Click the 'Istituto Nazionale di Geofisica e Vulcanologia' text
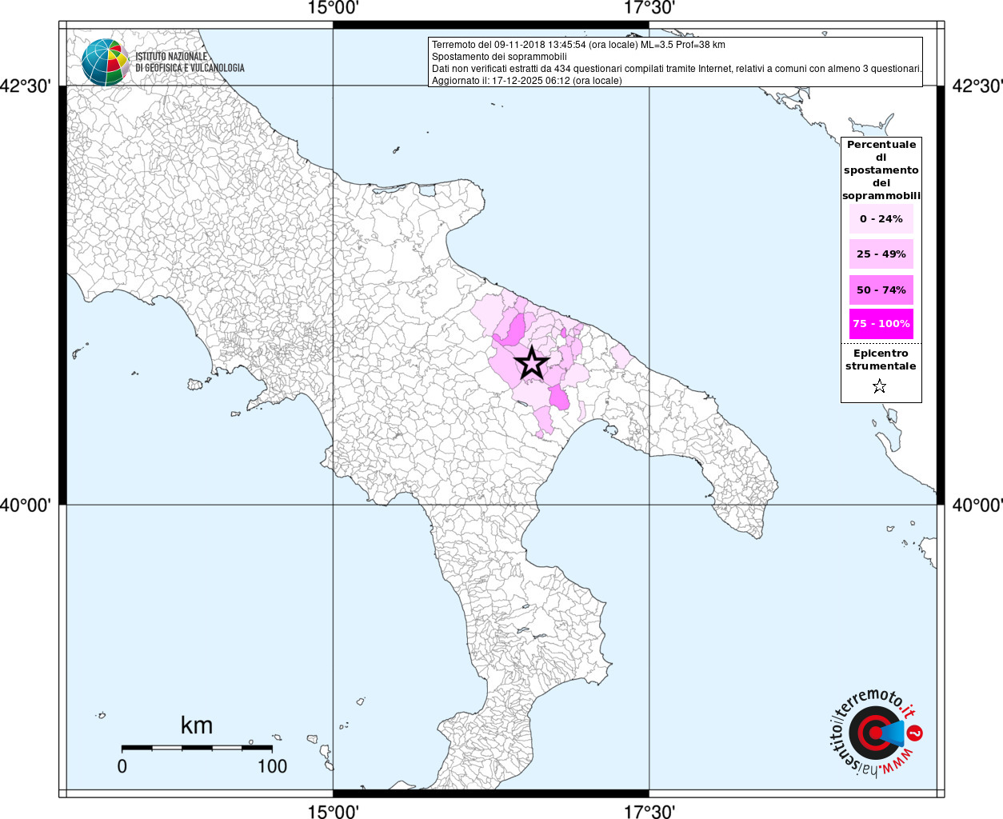Viewport: 1003px width, 819px height. (190, 62)
